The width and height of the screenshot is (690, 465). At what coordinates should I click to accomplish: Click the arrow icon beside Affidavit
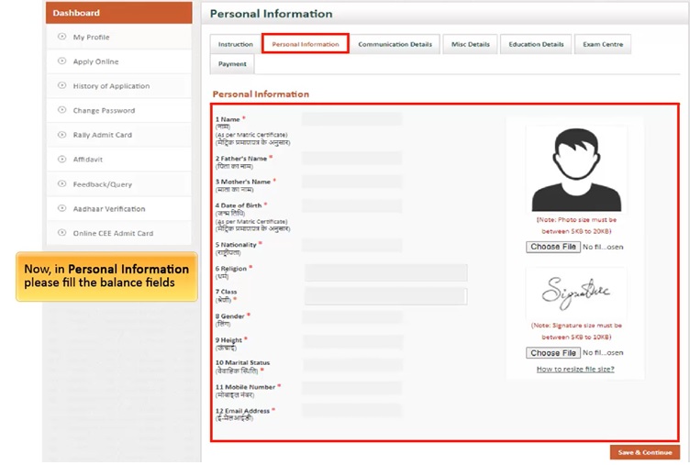[x=61, y=160]
